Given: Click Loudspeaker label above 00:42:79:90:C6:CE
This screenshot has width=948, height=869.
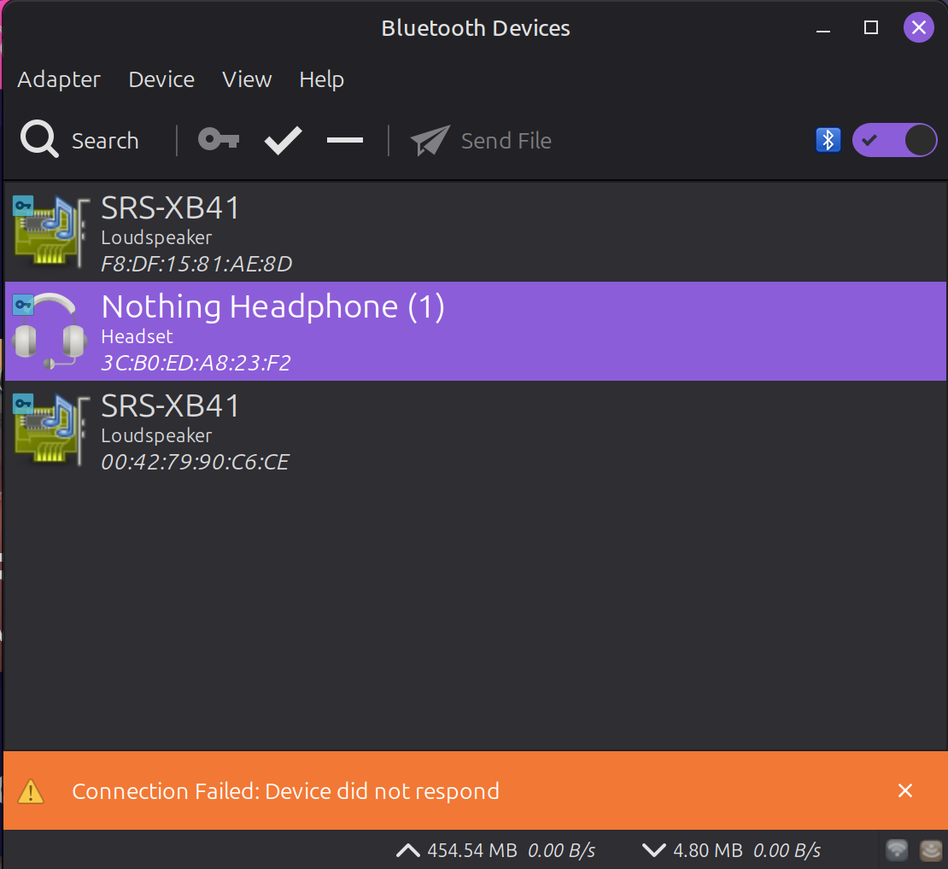Looking at the screenshot, I should click(x=156, y=435).
